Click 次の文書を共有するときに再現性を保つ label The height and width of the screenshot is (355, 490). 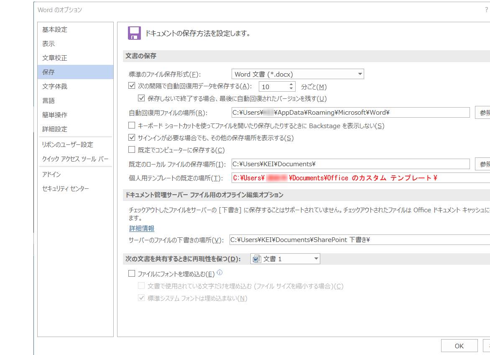183,259
